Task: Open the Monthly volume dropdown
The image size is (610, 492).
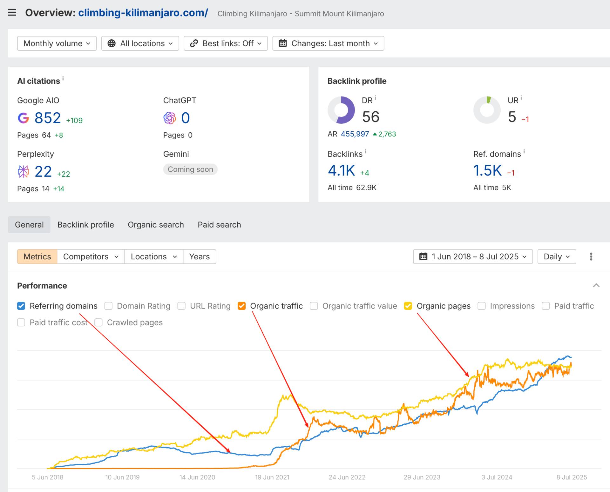Action: 57,43
